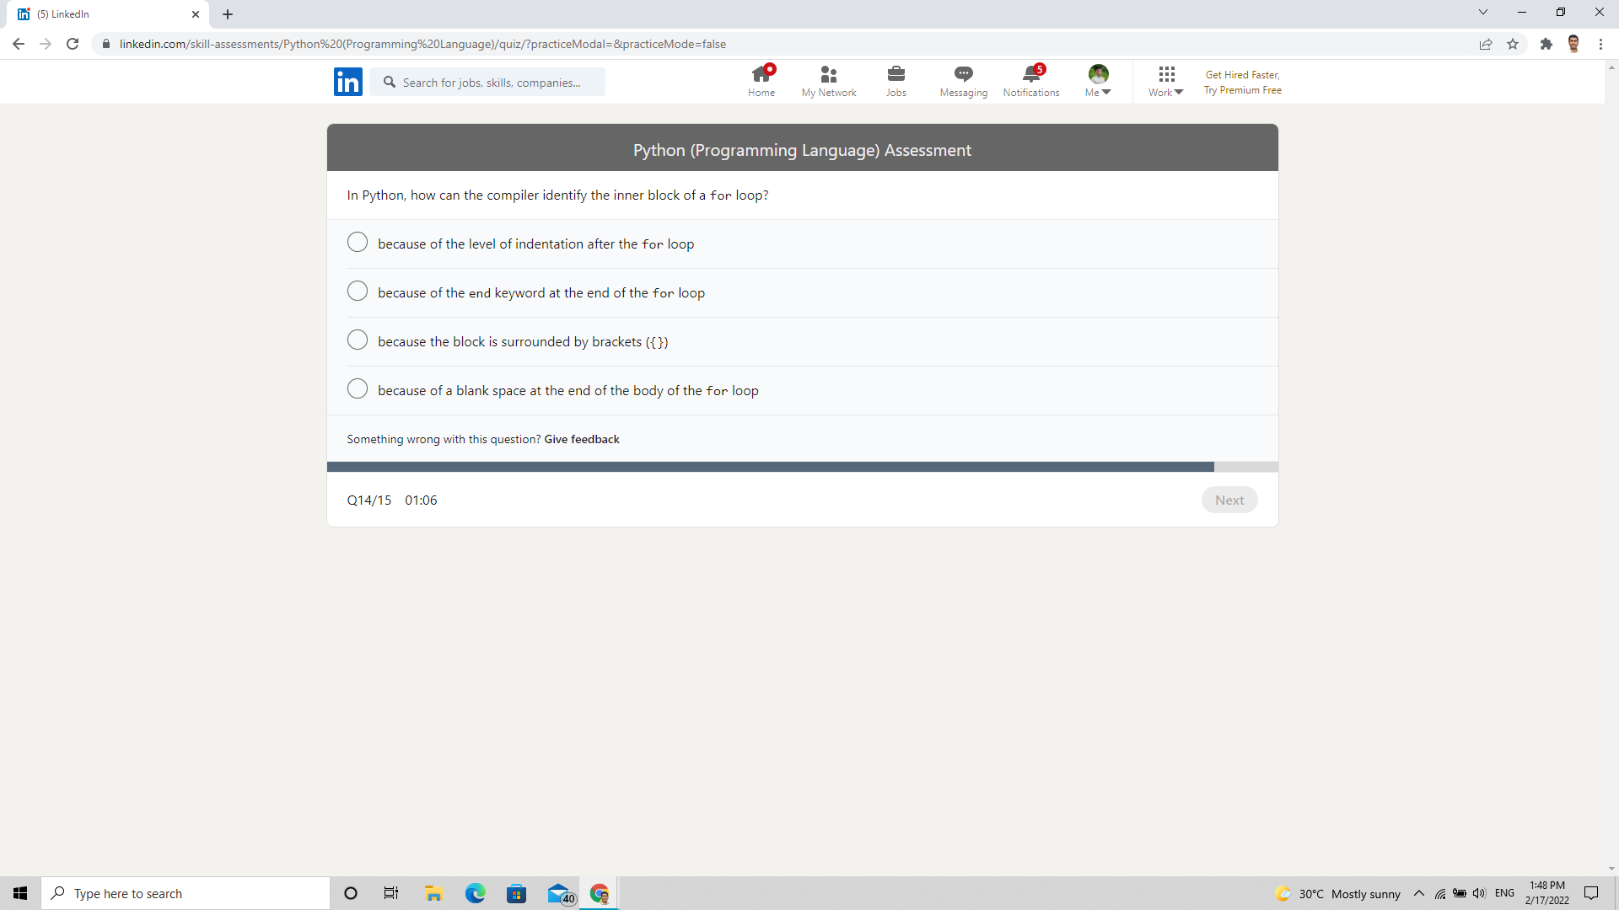
Task: Expand the browser tab search chevron
Action: coord(1482,12)
